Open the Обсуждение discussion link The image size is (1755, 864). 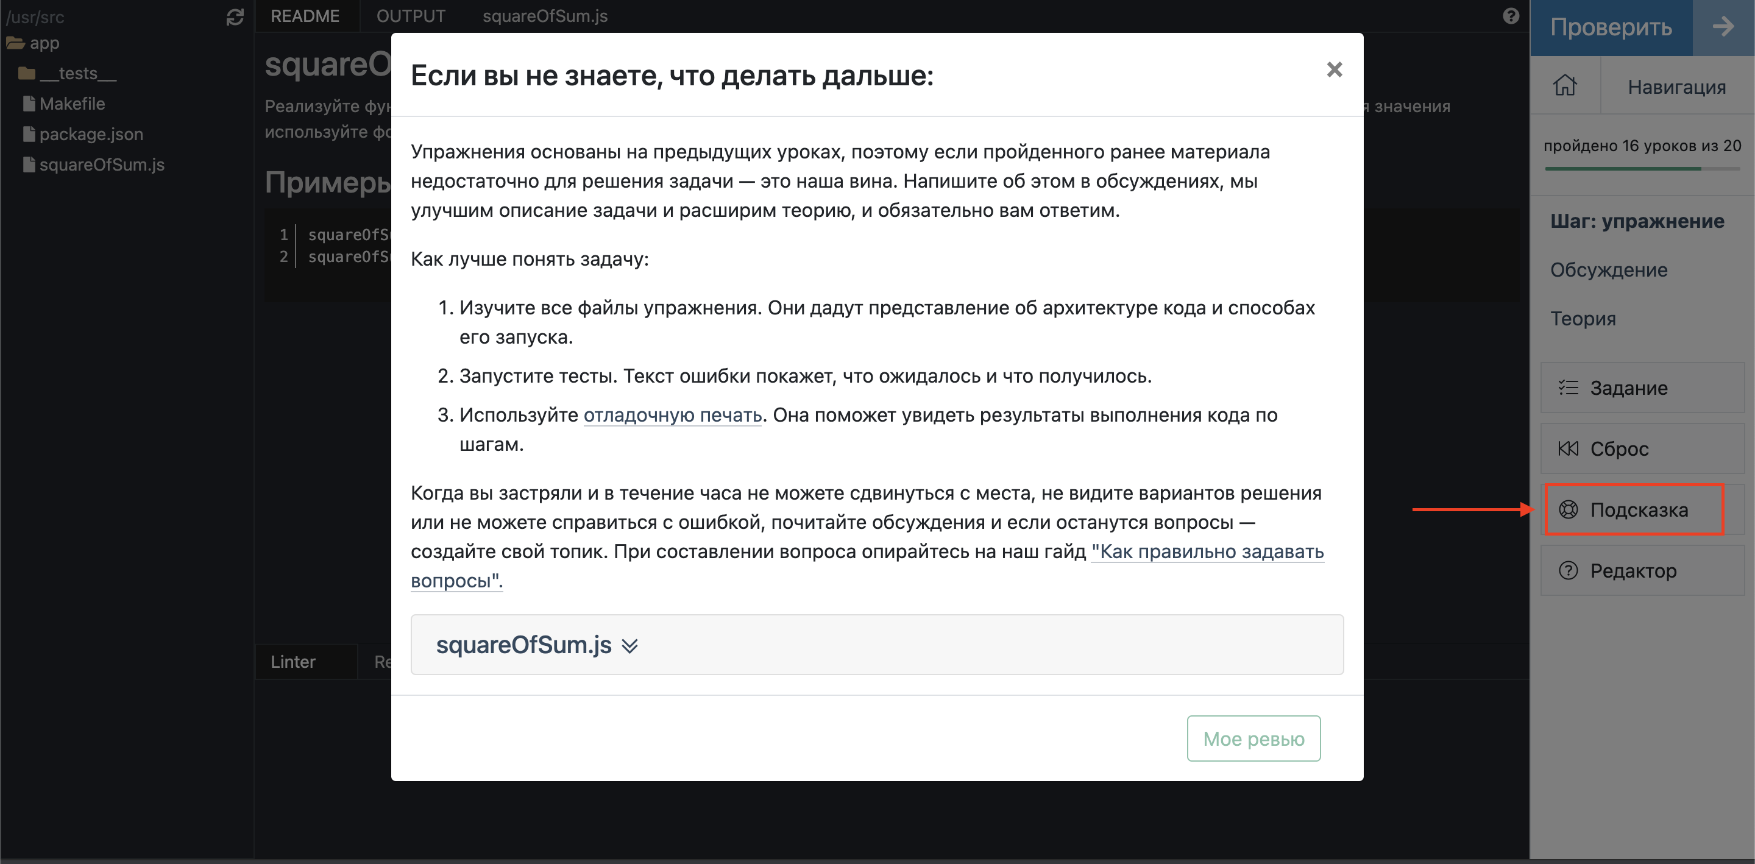[1609, 270]
